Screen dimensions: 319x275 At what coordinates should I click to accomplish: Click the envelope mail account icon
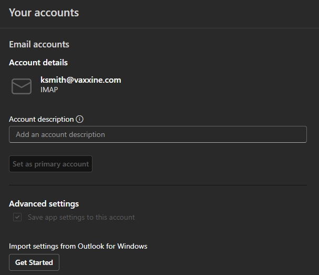click(x=22, y=86)
